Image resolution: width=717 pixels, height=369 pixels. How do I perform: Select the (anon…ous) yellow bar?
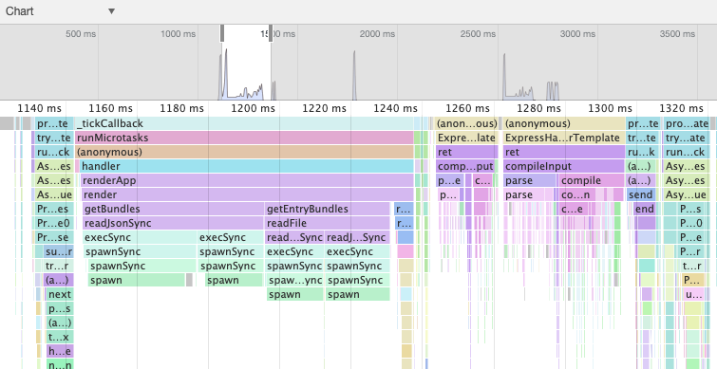(x=467, y=123)
